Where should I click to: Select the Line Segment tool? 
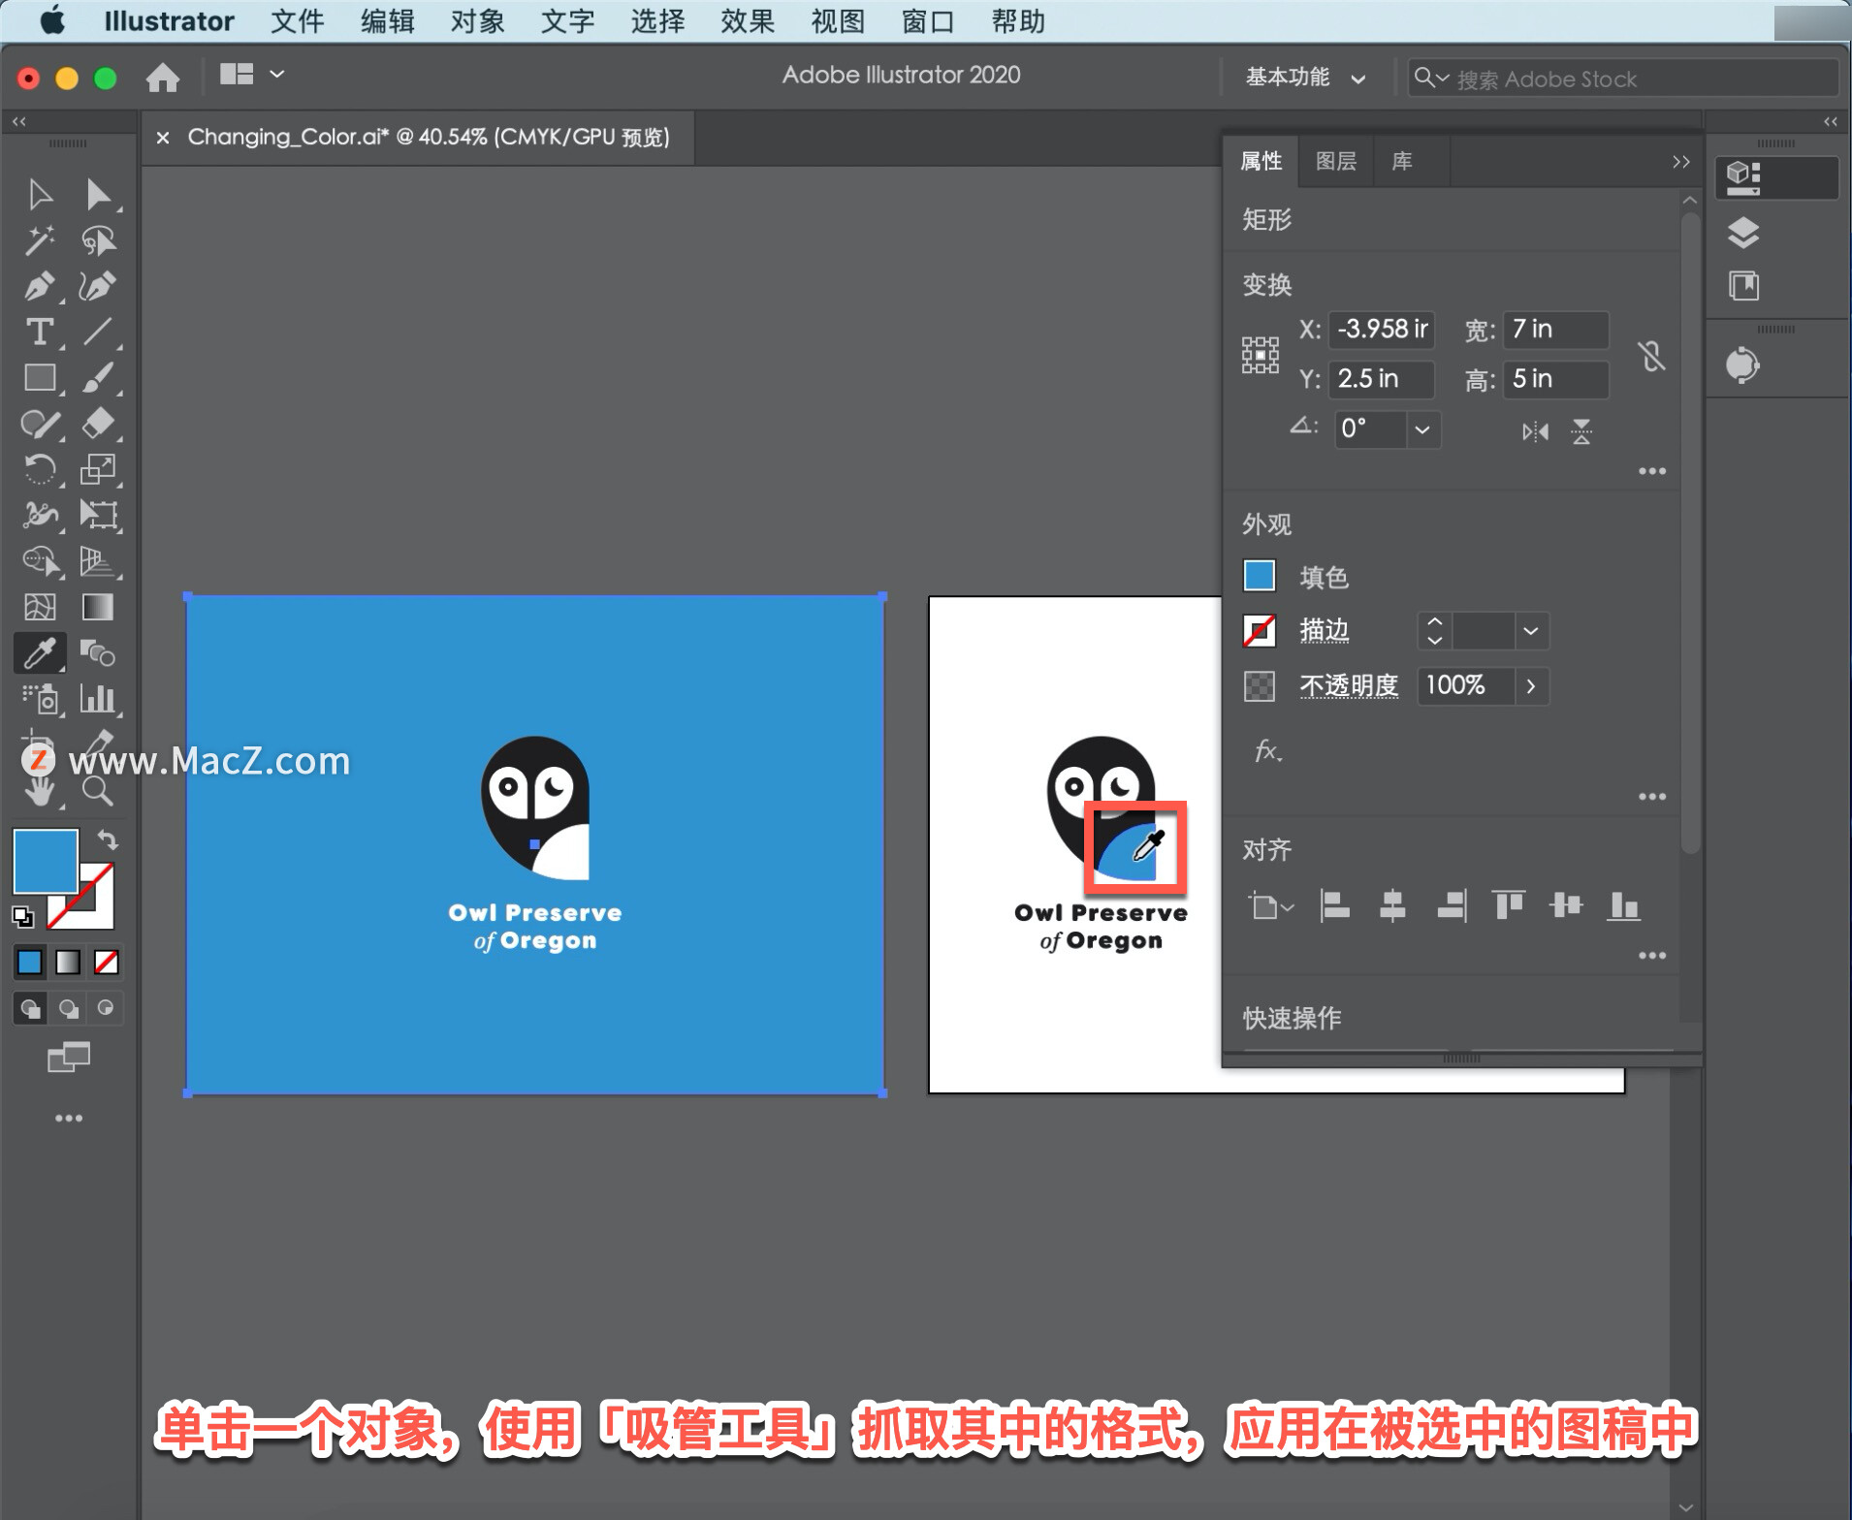(x=98, y=332)
